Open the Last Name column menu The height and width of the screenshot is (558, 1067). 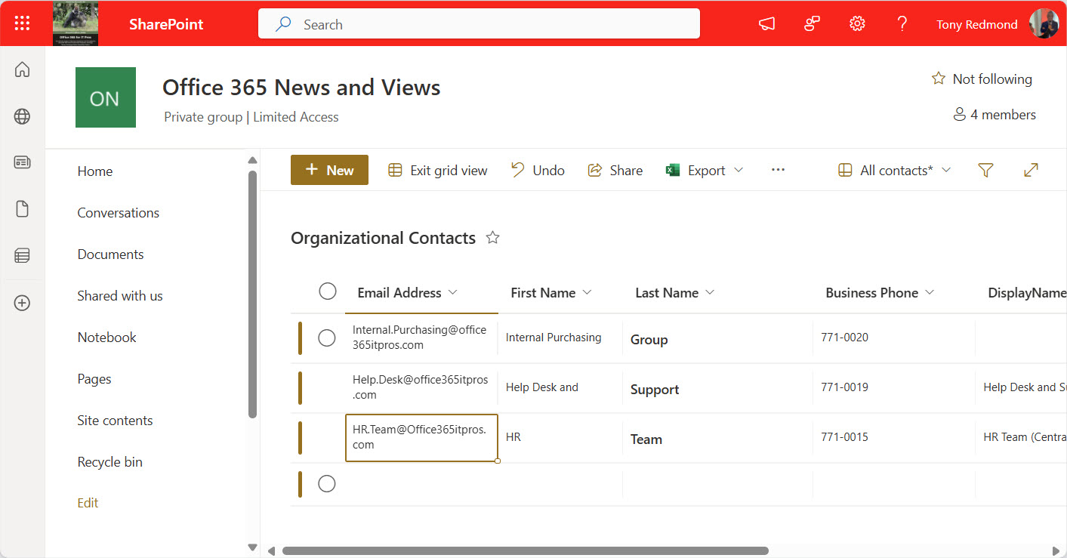[x=709, y=292]
